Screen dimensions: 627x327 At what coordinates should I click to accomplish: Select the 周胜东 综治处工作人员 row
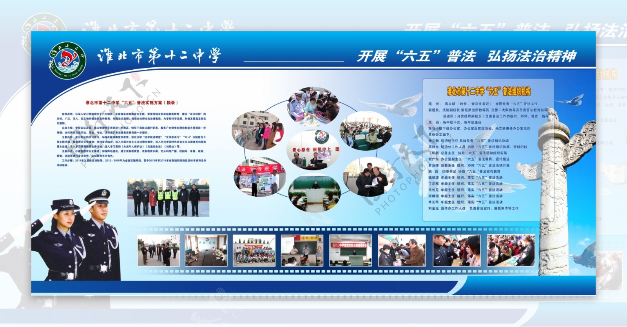coord(478,147)
